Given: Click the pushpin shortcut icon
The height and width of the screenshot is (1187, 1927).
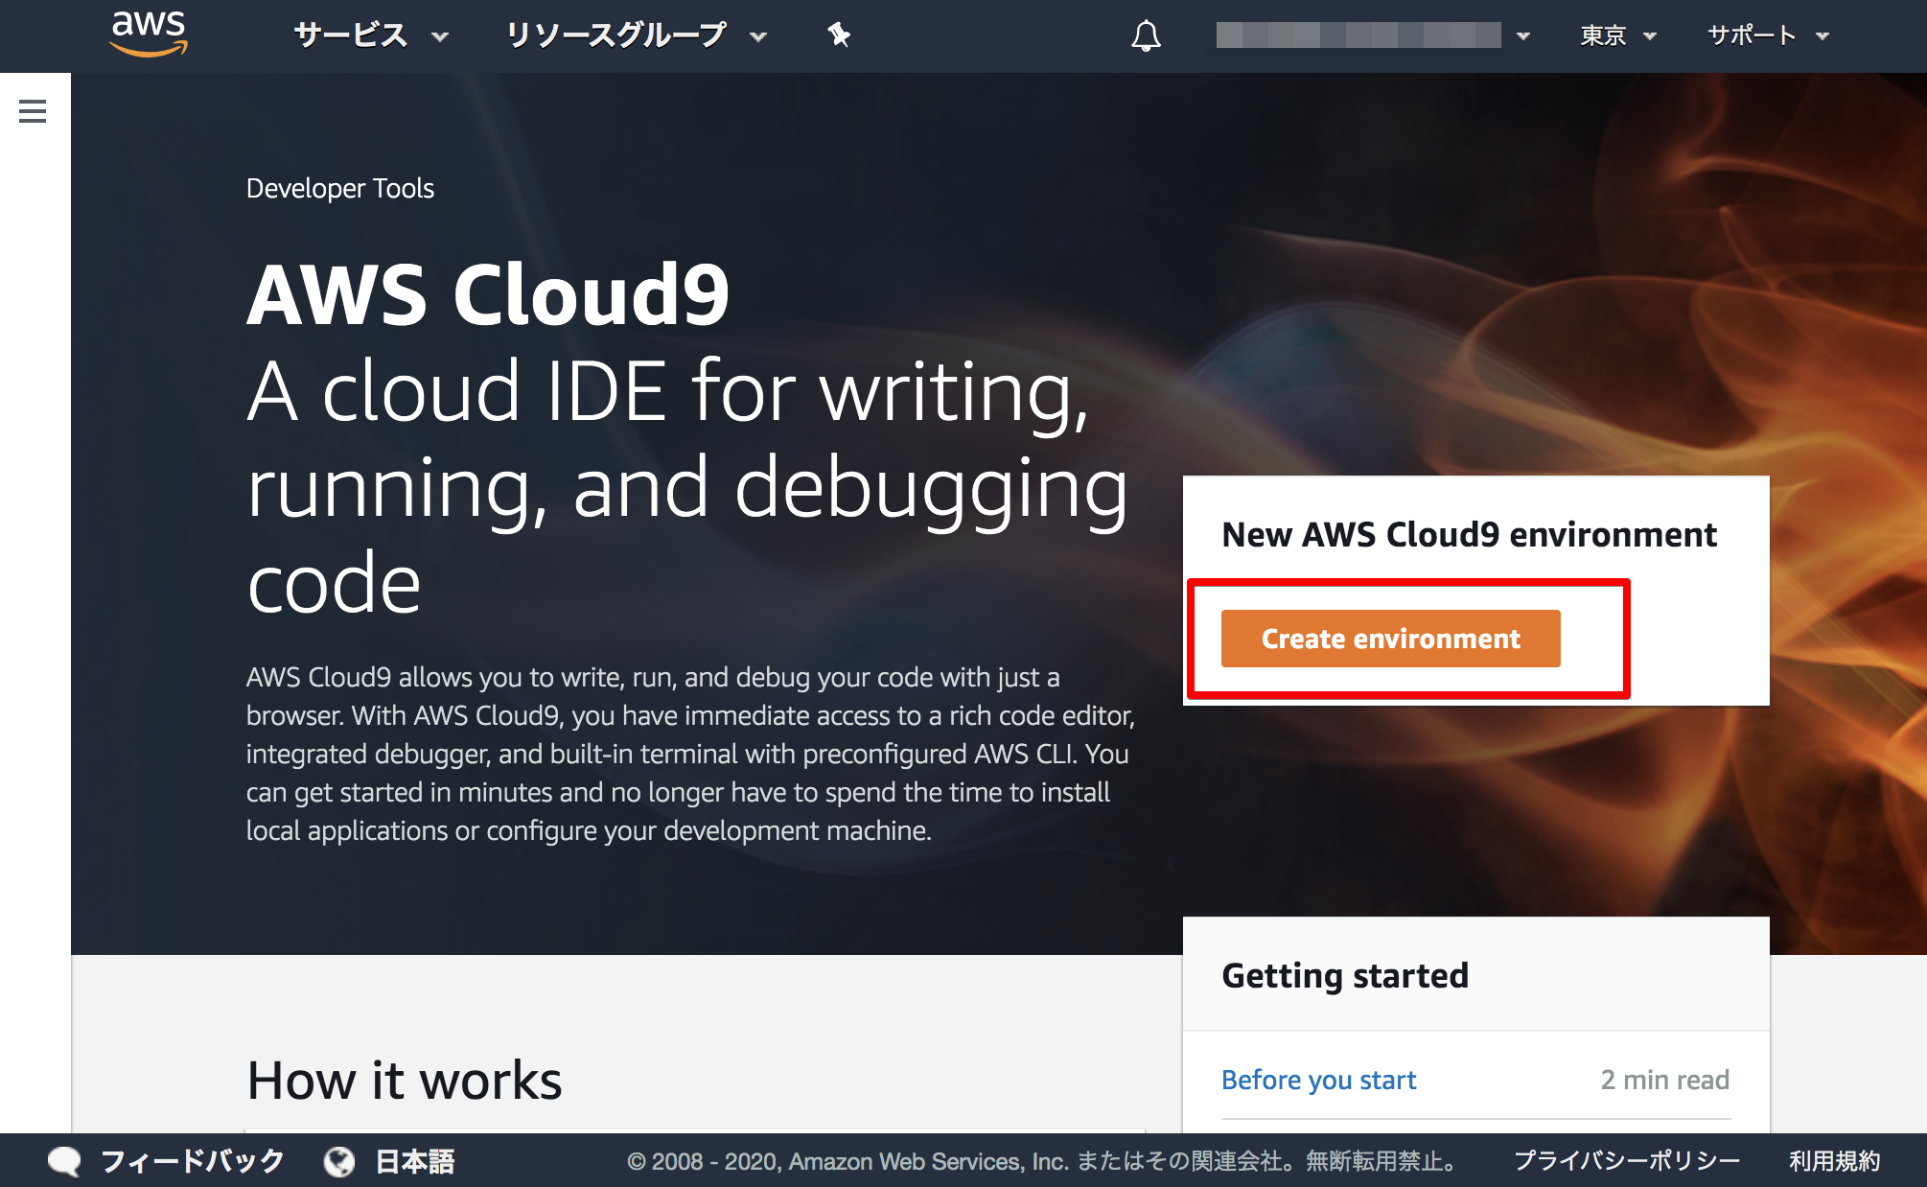Looking at the screenshot, I should 839,35.
